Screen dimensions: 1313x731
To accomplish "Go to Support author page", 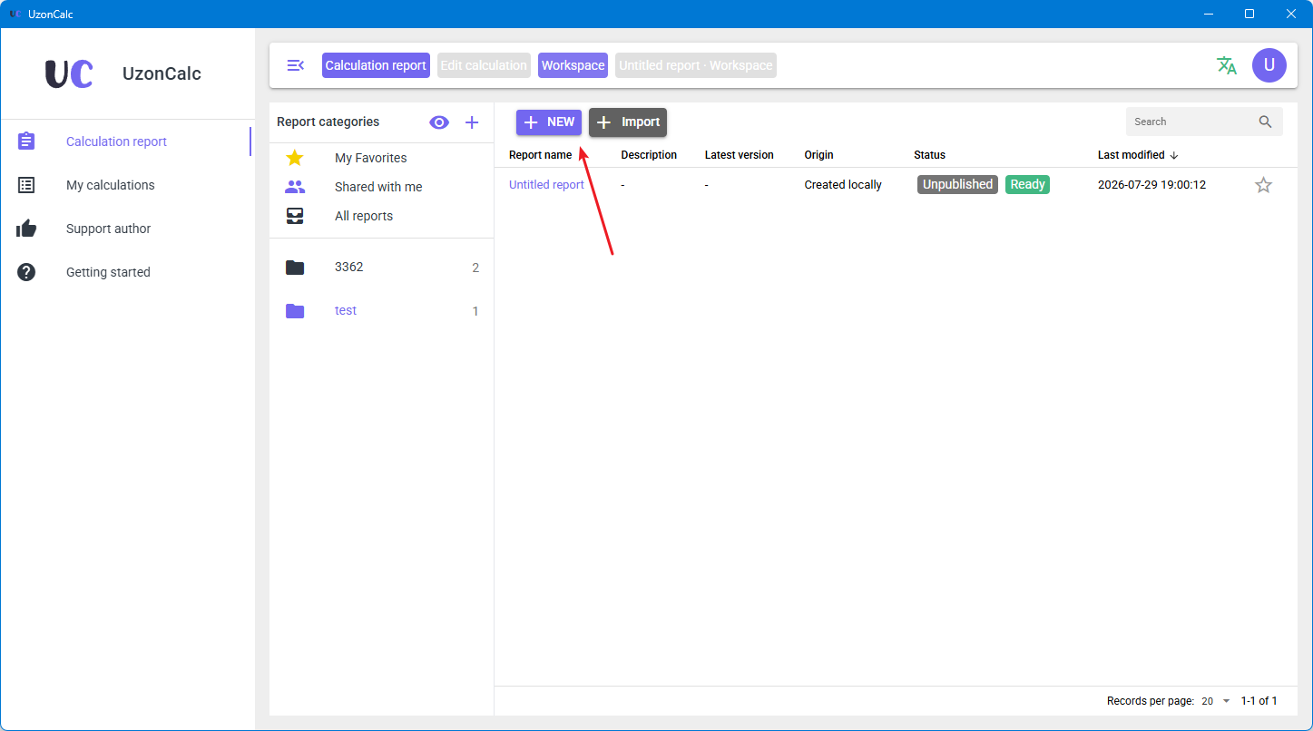I will [x=125, y=229].
